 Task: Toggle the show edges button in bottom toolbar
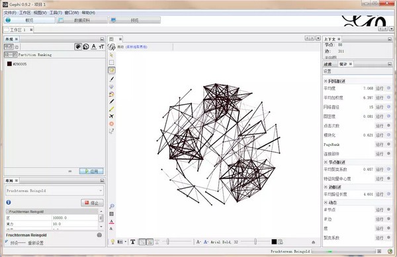pyautogui.click(x=142, y=242)
